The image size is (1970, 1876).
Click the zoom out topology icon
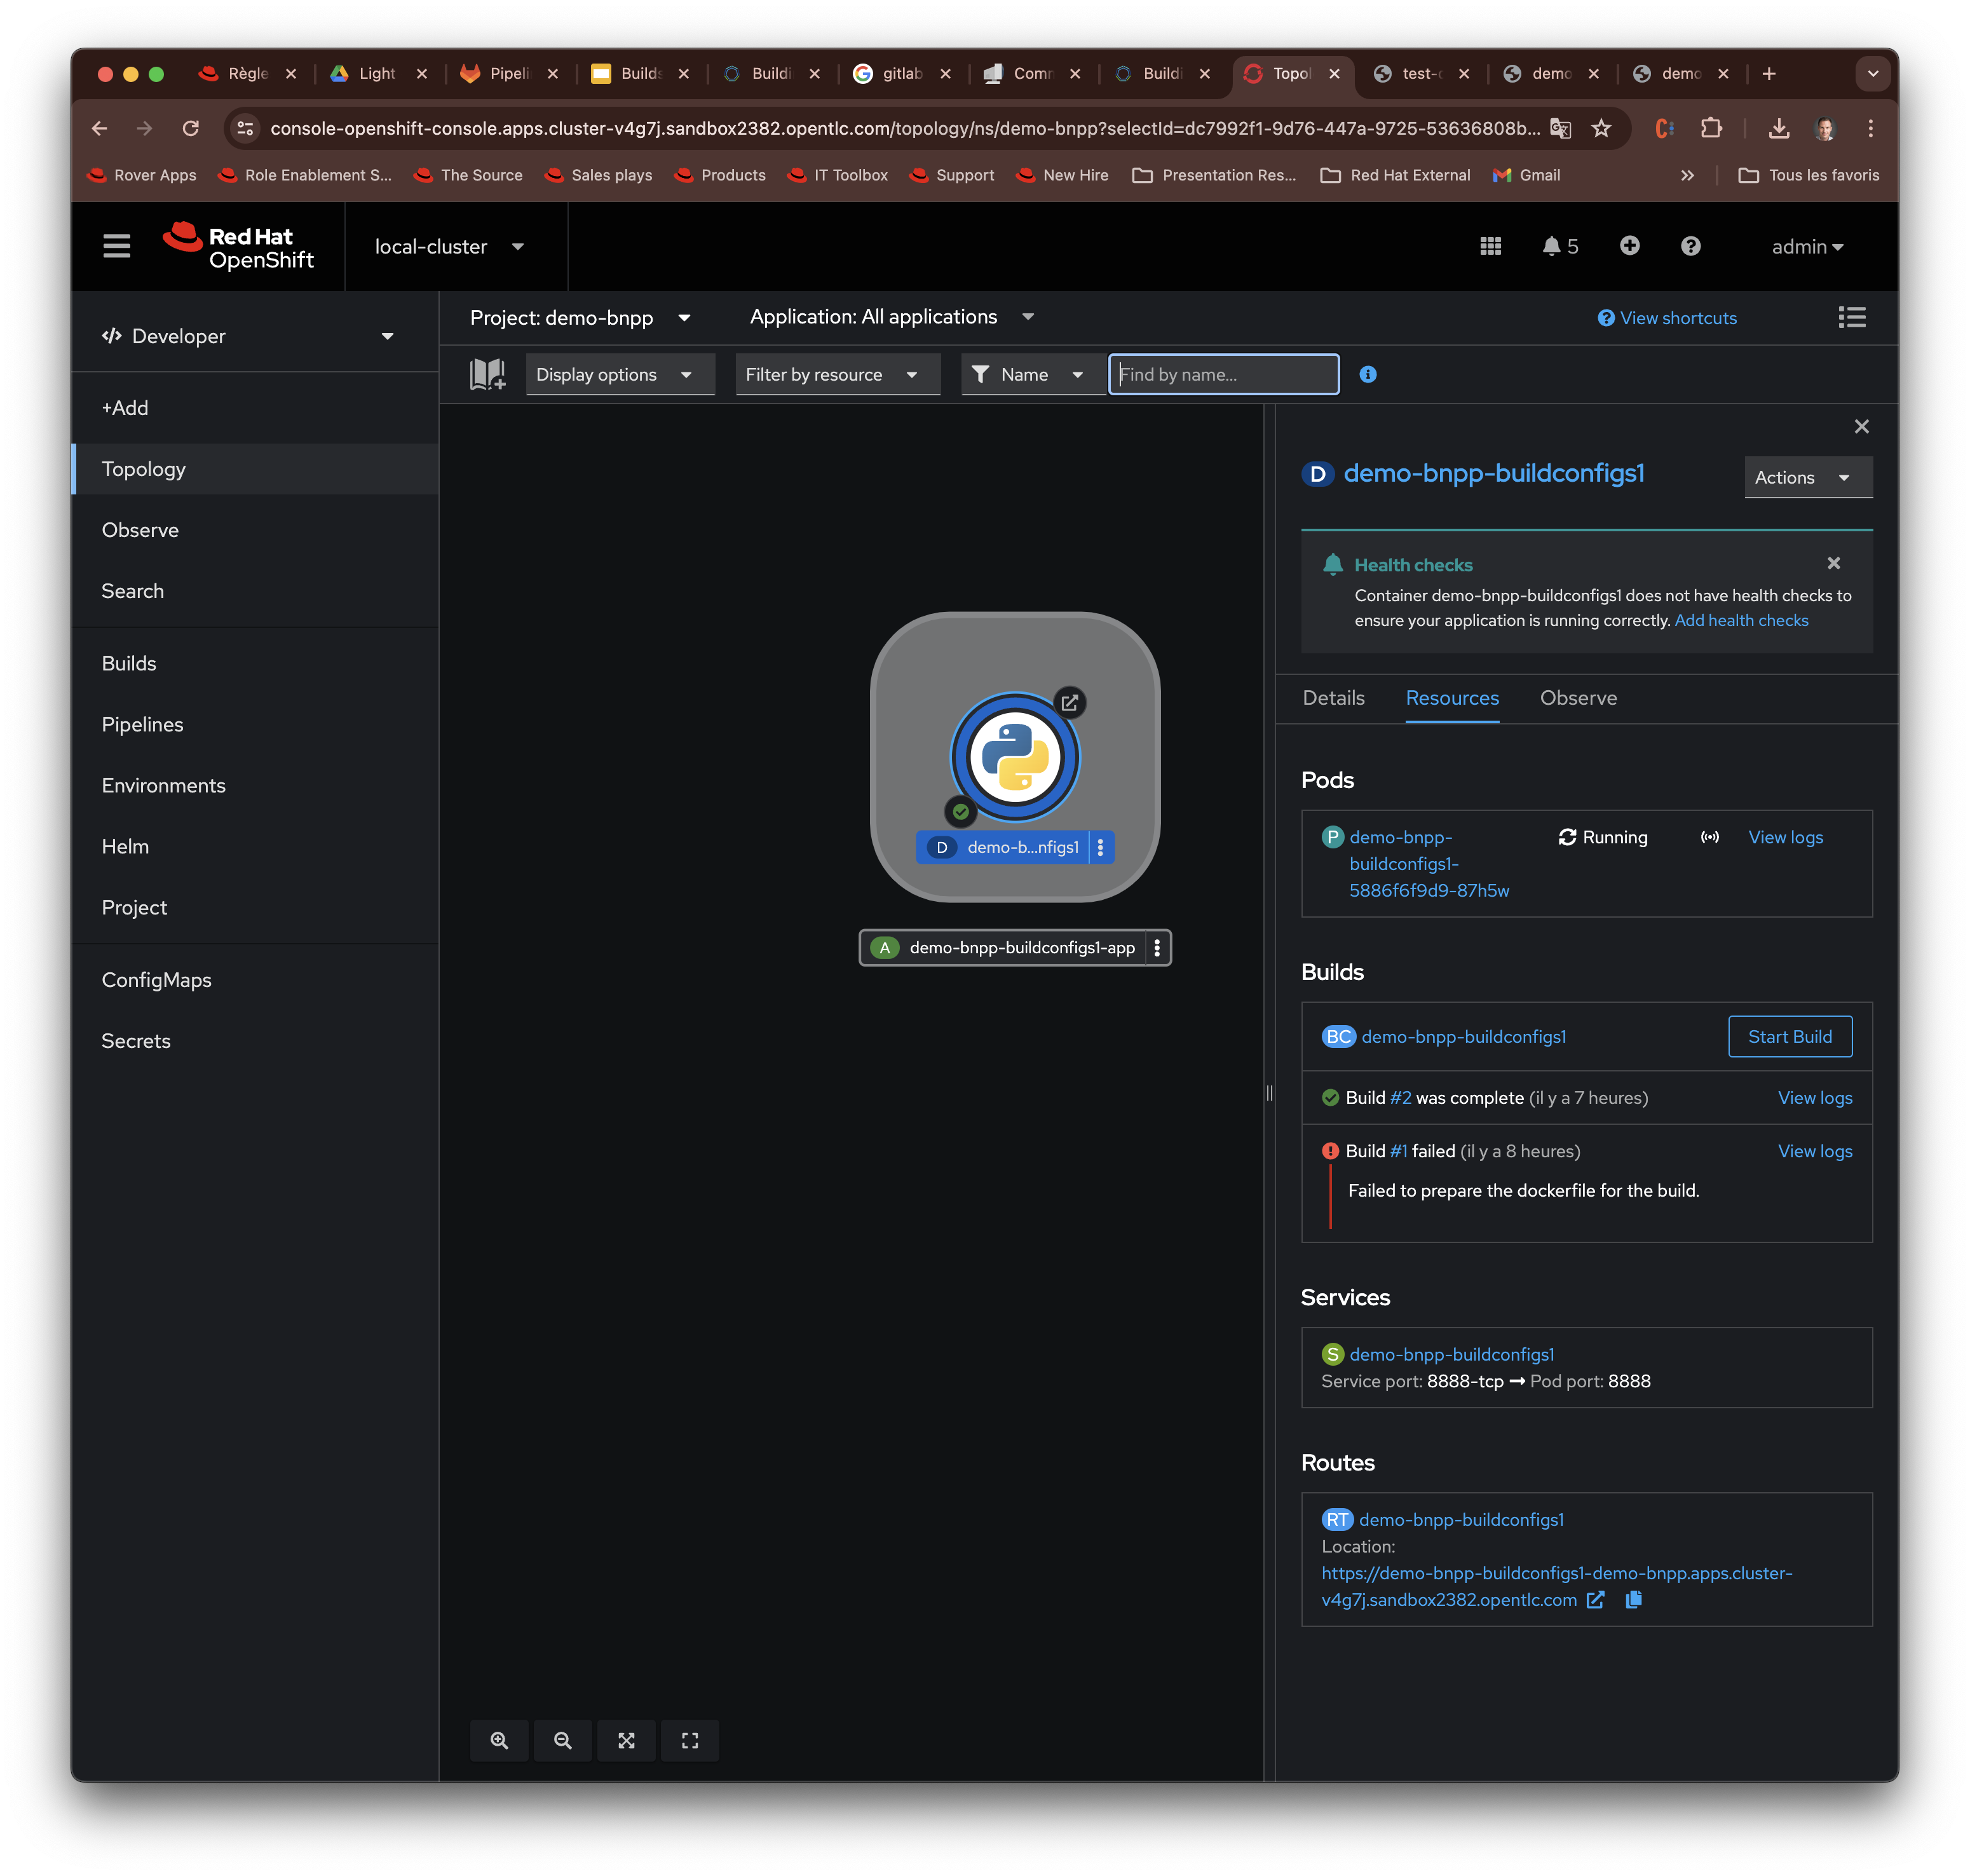(563, 1741)
